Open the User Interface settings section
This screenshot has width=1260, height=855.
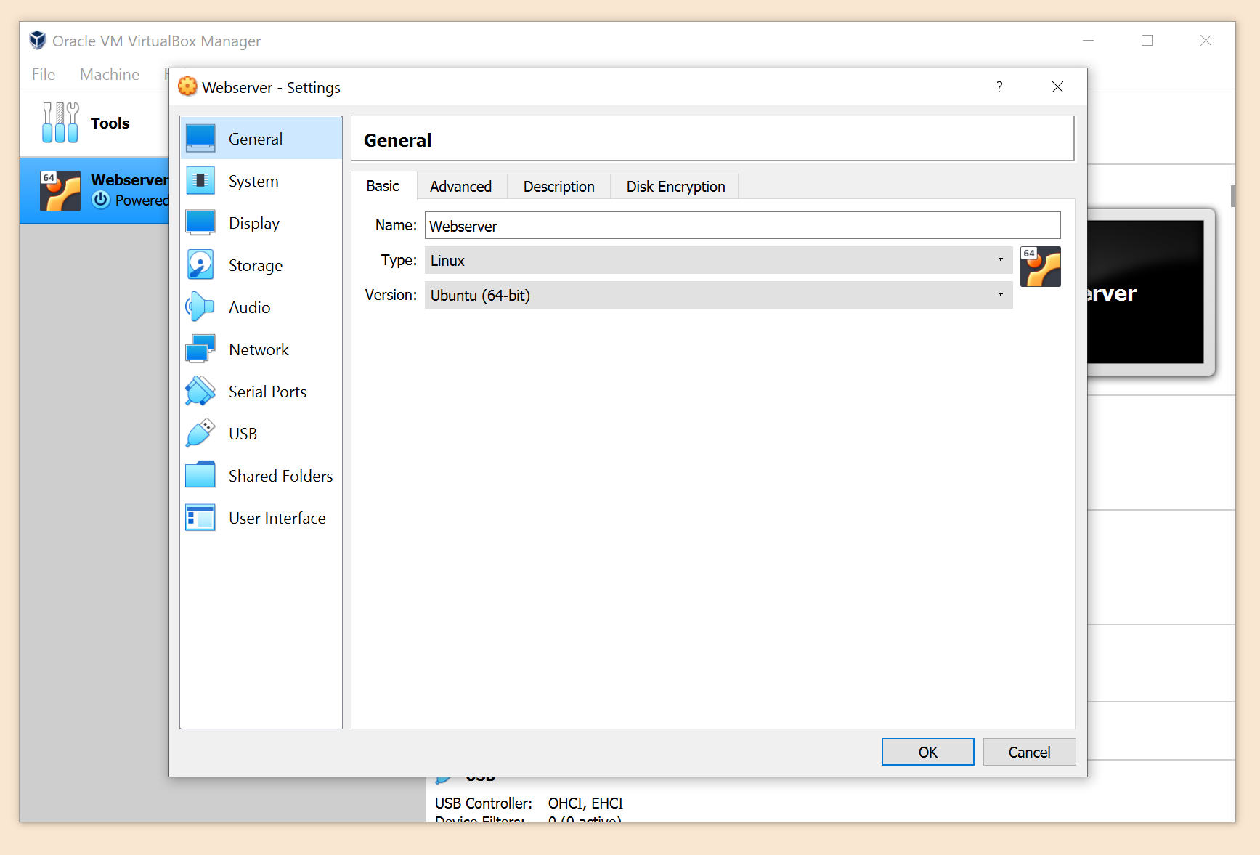click(x=277, y=517)
